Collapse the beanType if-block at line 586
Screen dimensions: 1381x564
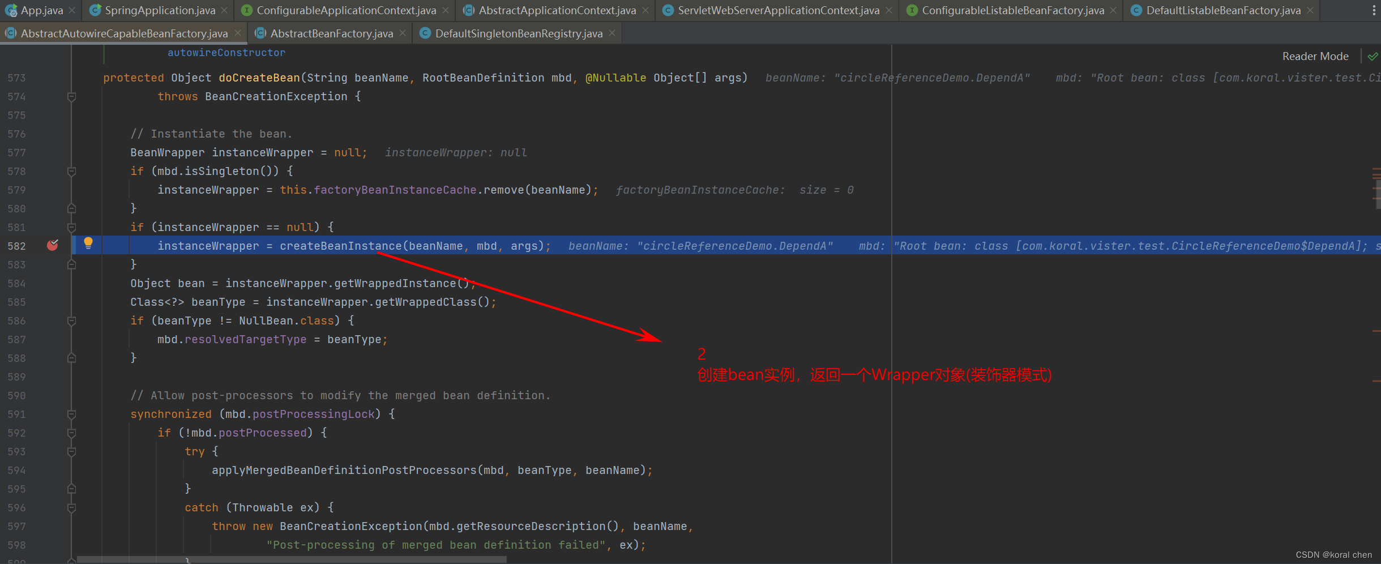(x=71, y=321)
